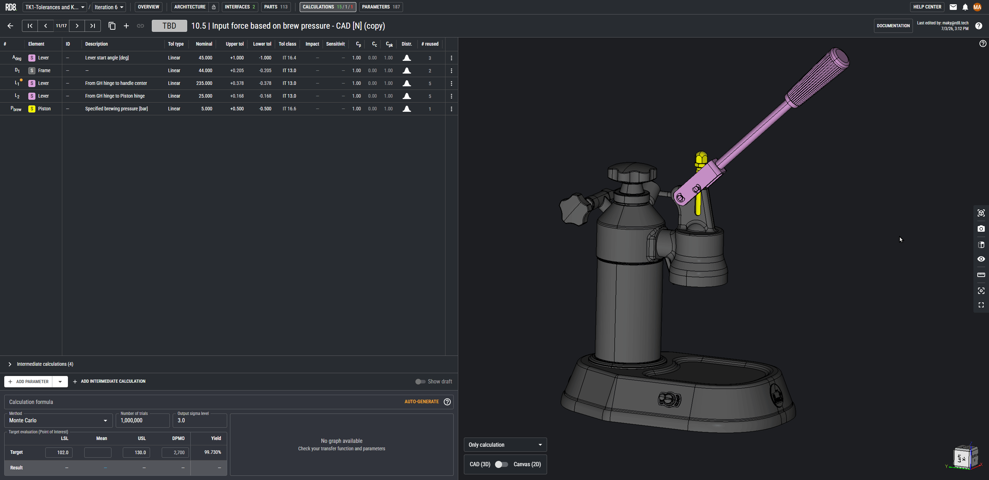Click the 3D model view cube tool icon
Viewport: 989px width, 480px height.
click(x=981, y=213)
